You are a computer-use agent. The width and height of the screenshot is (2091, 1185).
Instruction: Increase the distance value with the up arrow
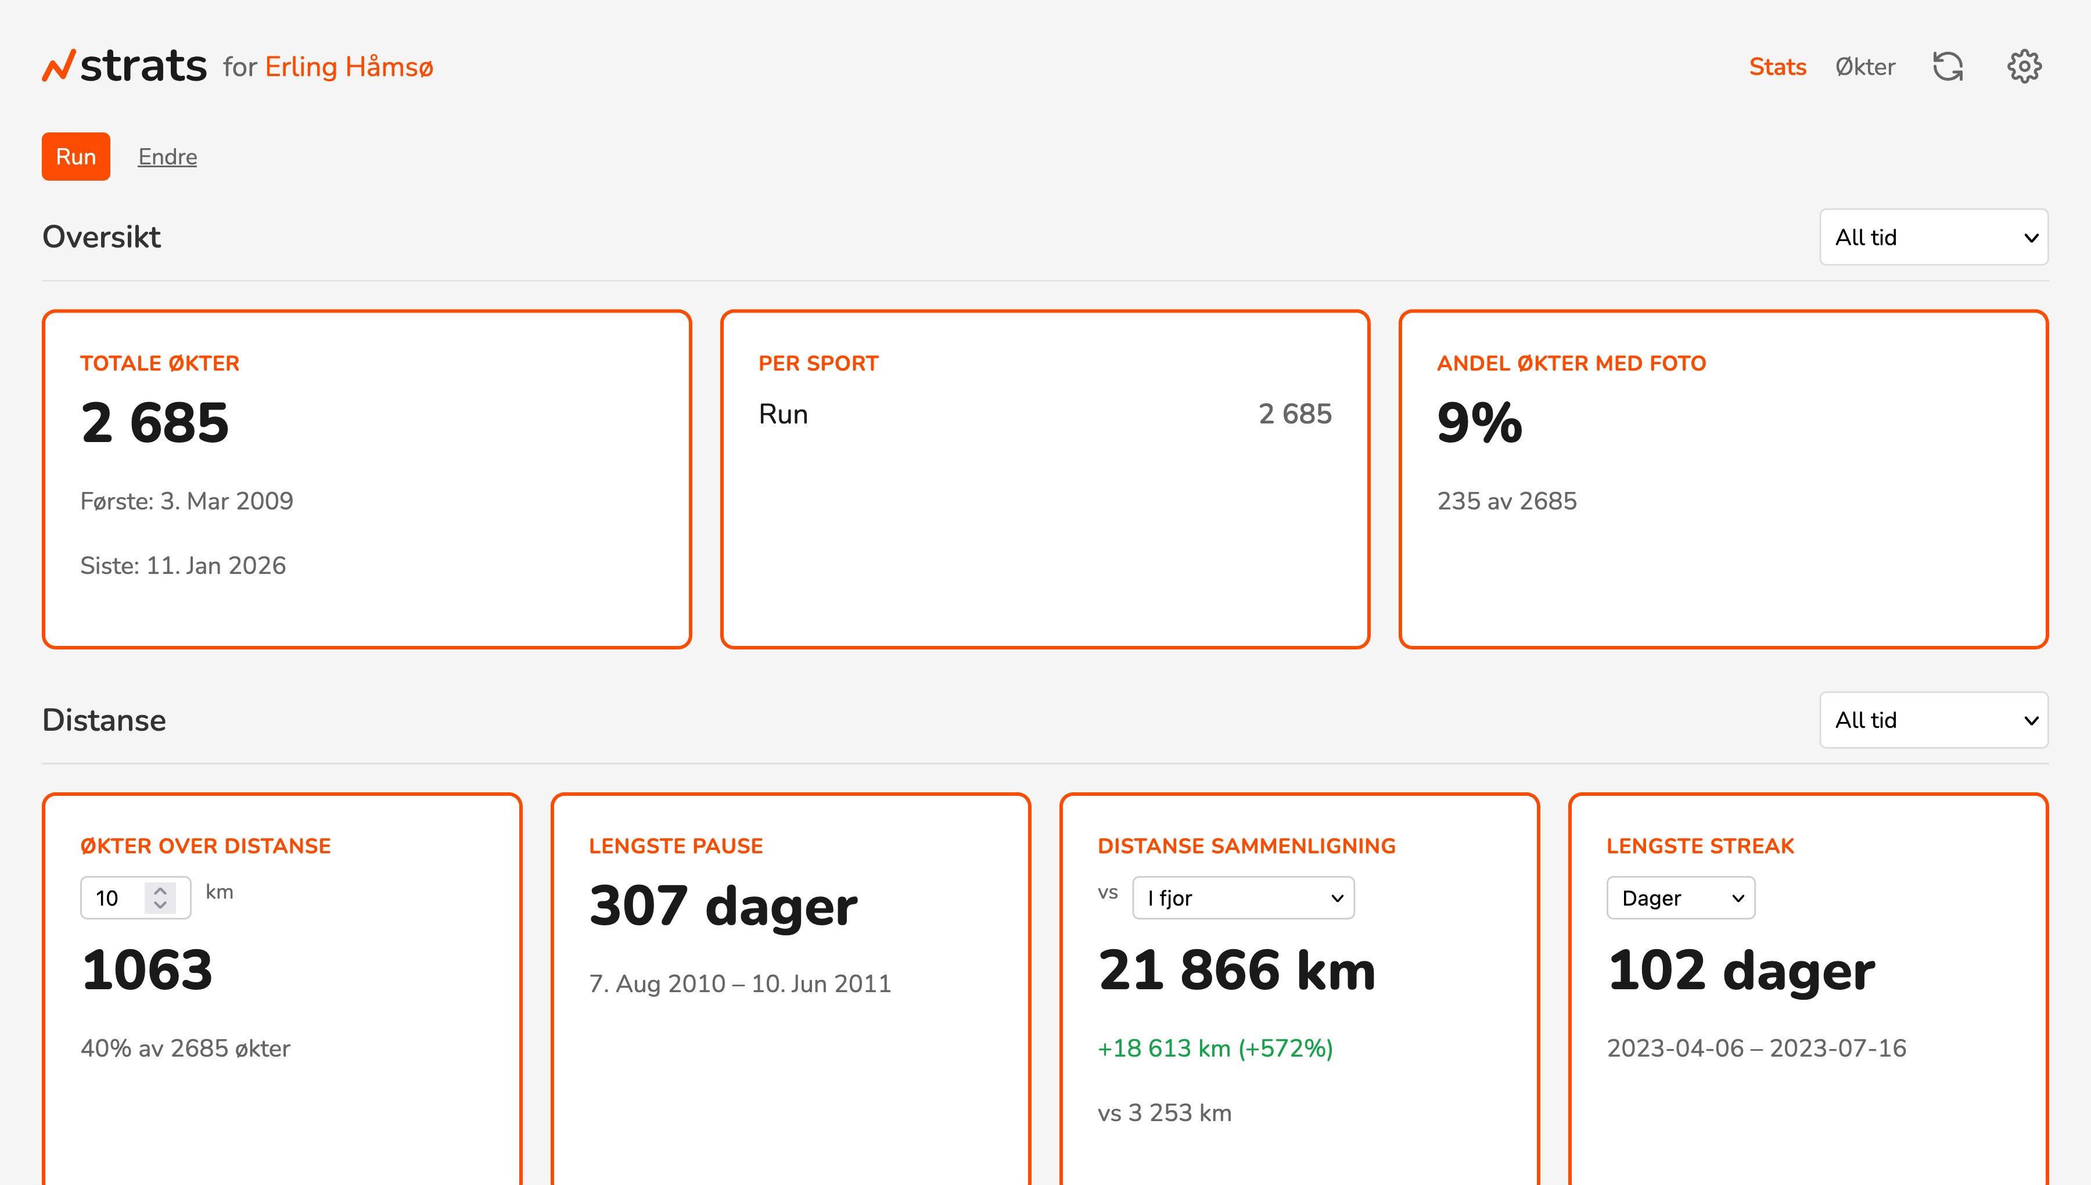[160, 889]
